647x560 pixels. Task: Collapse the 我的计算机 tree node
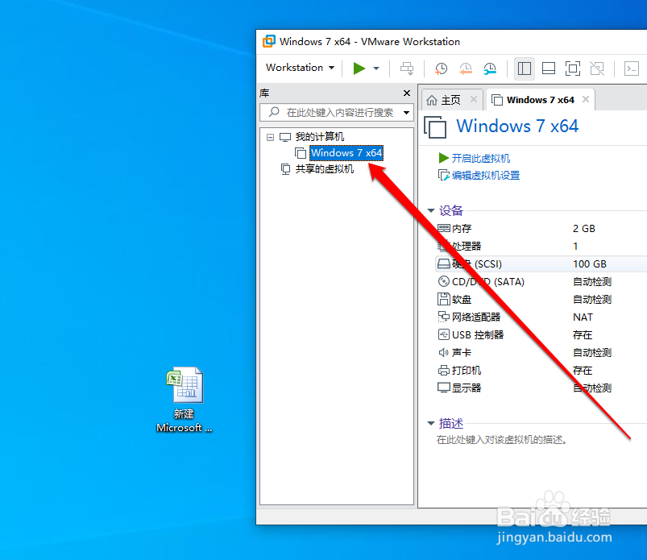270,138
